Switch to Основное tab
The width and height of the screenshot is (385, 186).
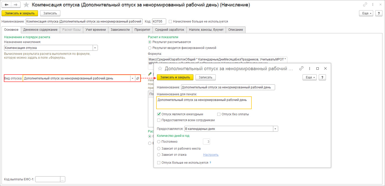[x=11, y=30]
